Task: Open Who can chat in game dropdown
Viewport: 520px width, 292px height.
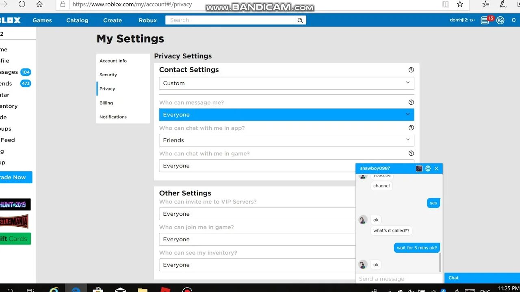Action: click(257, 166)
